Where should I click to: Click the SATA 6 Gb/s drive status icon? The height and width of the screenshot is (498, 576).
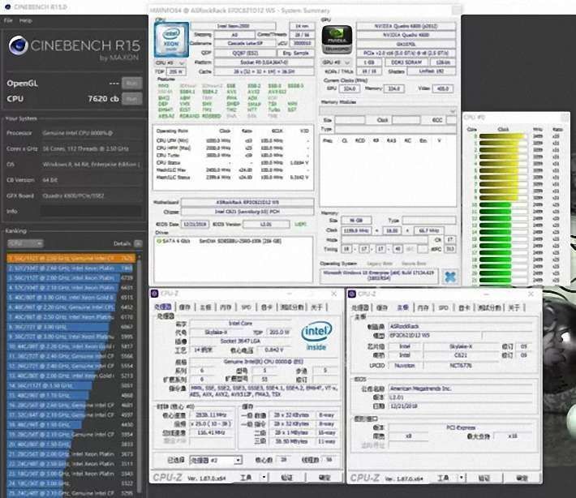click(x=159, y=241)
